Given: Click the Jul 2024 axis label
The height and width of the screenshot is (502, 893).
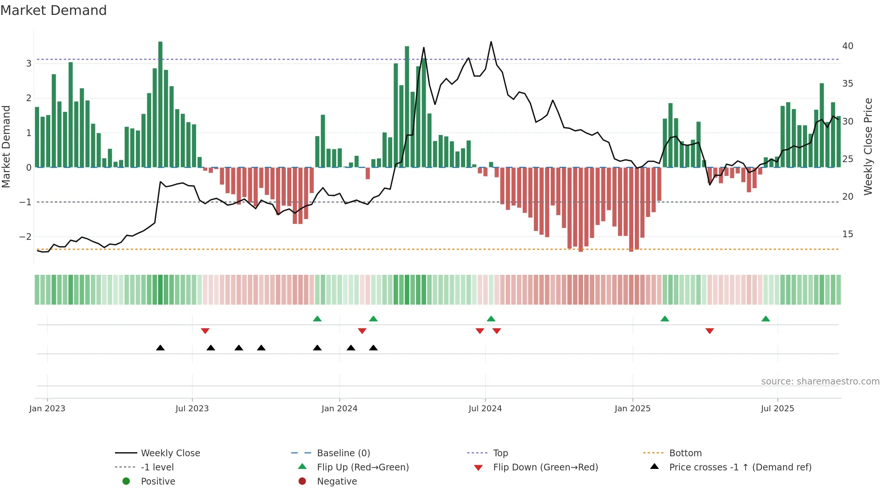Looking at the screenshot, I should pos(485,408).
